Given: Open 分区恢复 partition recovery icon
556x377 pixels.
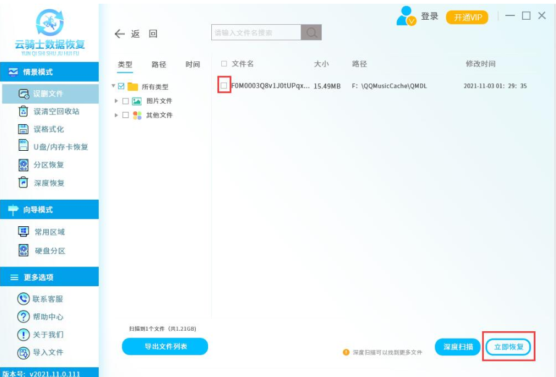Looking at the screenshot, I should 24,165.
